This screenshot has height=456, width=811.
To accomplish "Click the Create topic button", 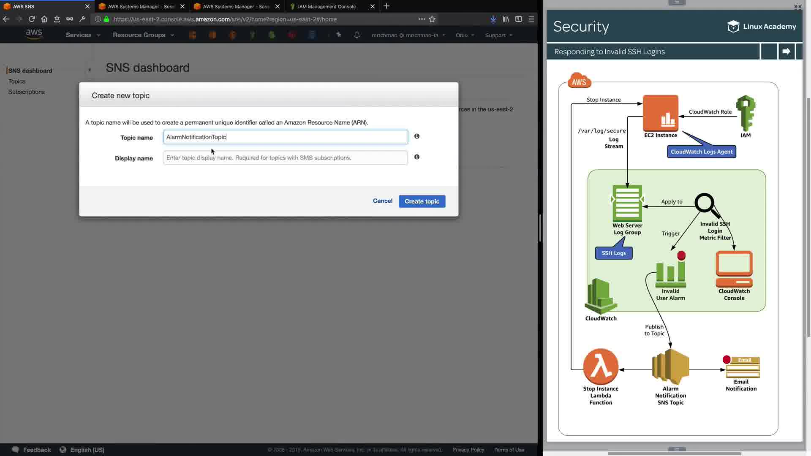I will click(422, 201).
